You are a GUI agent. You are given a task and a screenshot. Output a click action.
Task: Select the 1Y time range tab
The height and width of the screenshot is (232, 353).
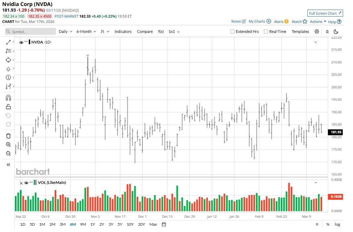pos(93,224)
